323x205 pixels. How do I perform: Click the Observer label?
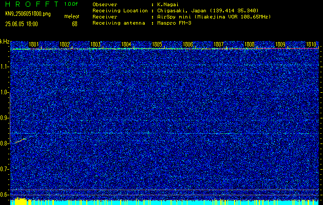(105, 4)
